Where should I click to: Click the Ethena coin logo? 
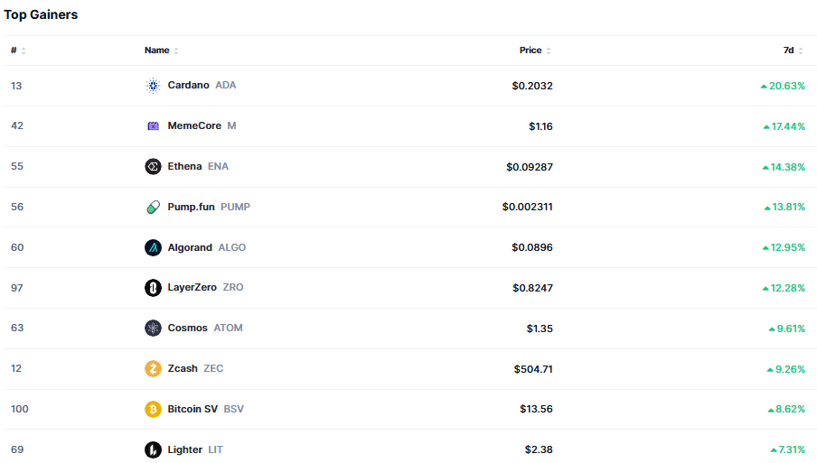153,166
